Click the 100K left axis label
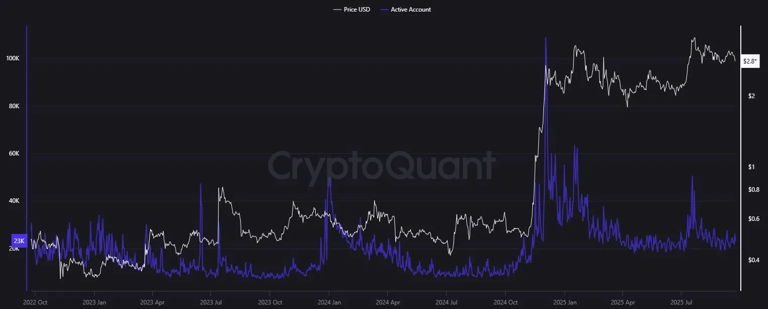This screenshot has height=309, width=768. [12, 58]
